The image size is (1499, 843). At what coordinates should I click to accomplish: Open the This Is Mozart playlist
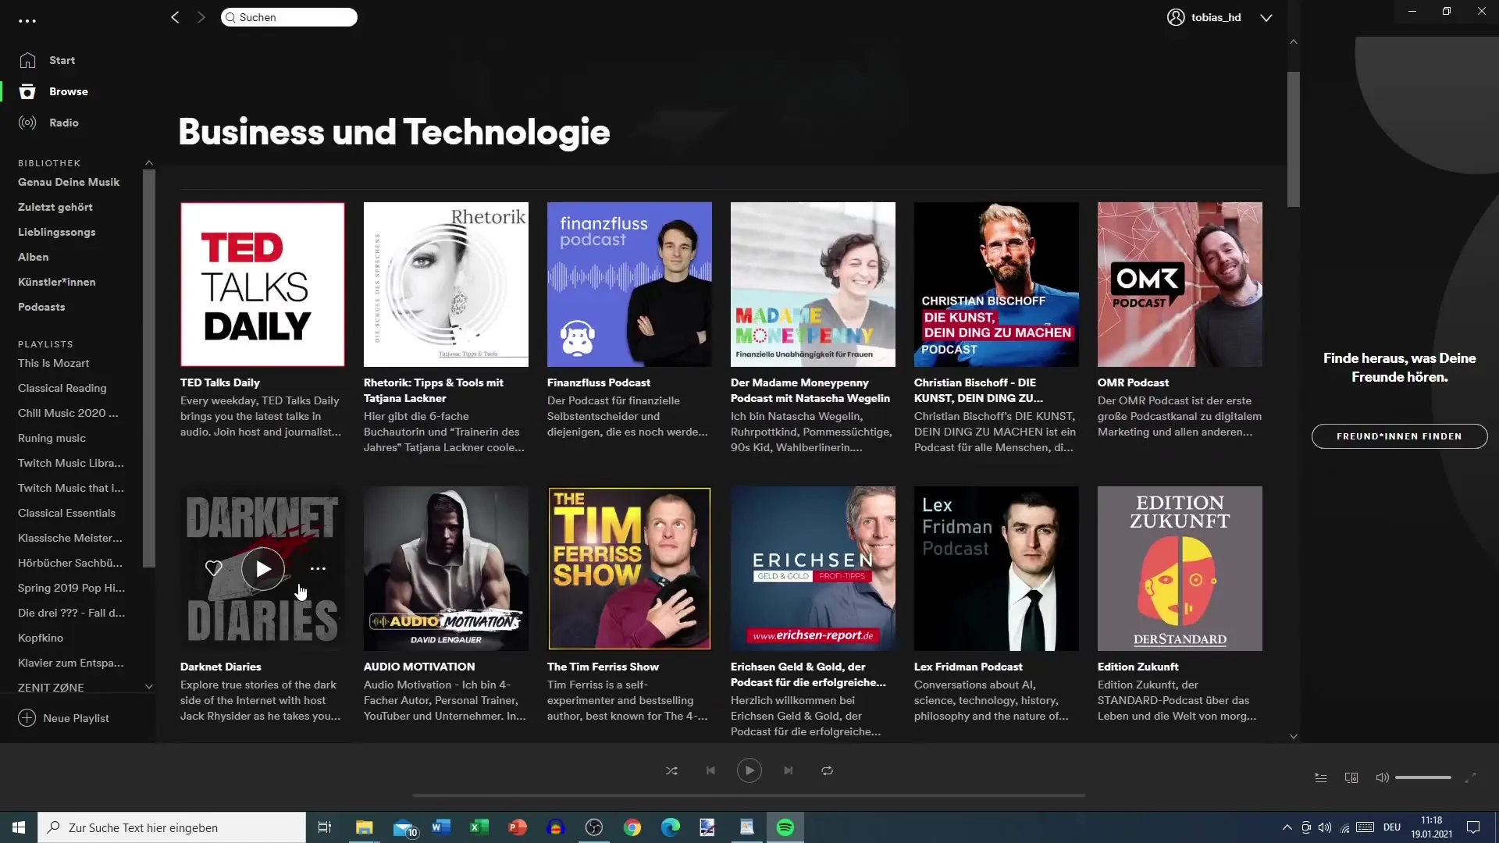pos(53,363)
